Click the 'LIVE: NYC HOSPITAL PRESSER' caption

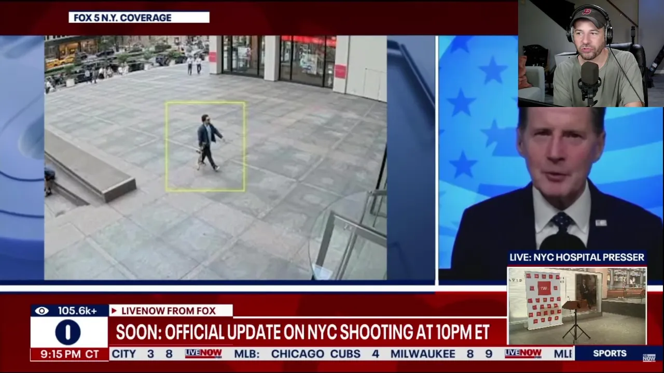[x=576, y=257]
